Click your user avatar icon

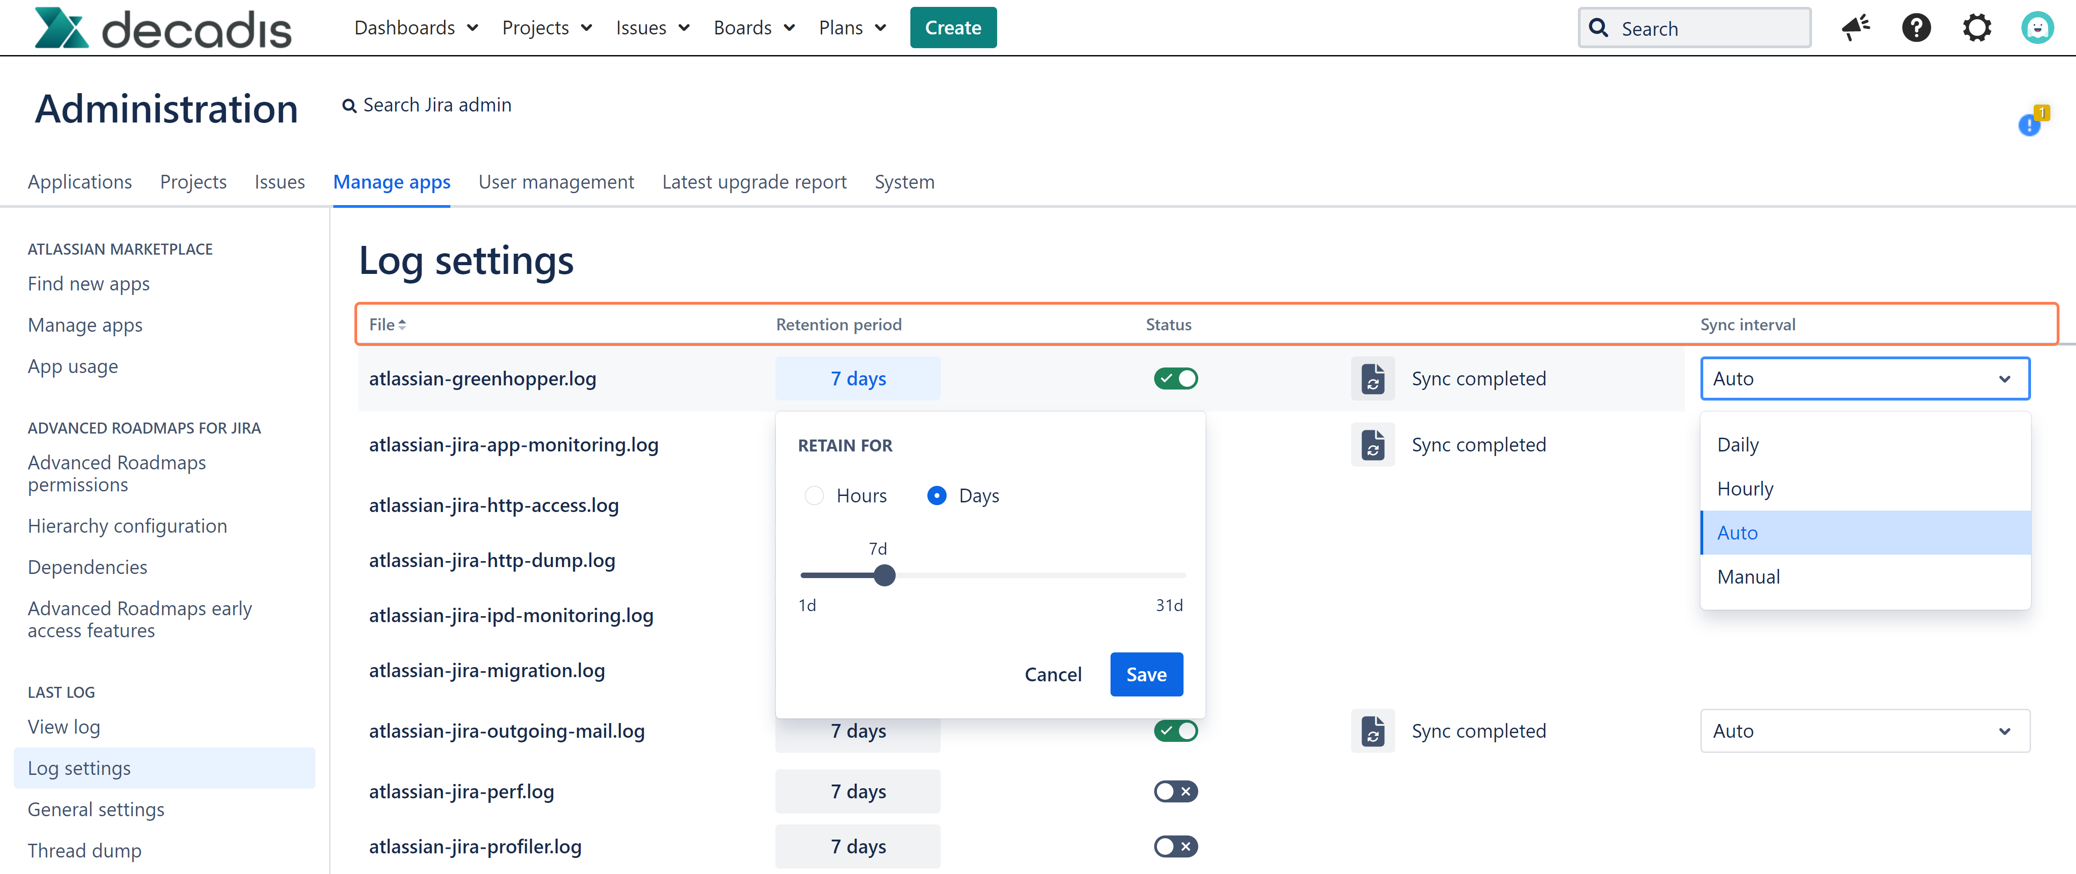point(2037,28)
